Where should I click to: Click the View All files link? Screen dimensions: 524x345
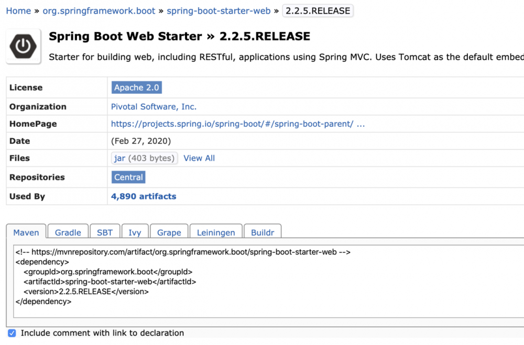click(x=199, y=158)
